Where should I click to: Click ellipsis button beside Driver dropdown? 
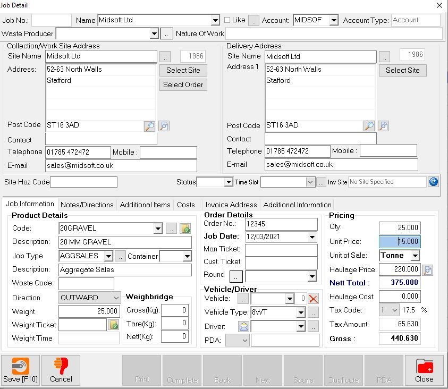313,326
